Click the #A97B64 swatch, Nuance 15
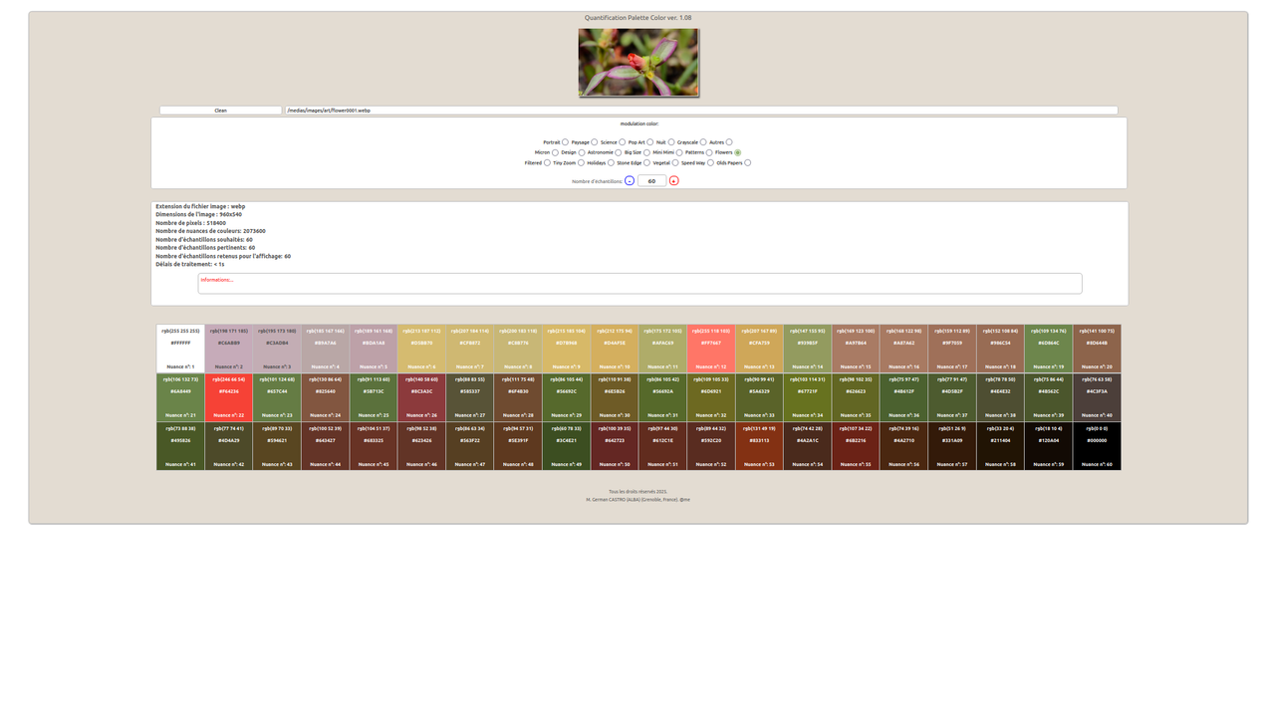The height and width of the screenshot is (717, 1275). (x=857, y=349)
